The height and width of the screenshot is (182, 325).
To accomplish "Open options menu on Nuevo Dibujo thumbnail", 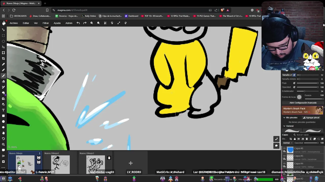I will pos(39,153).
